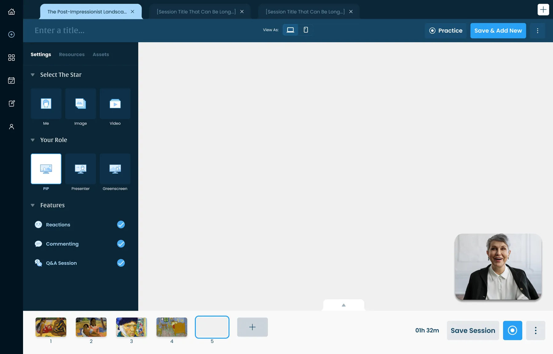This screenshot has height=354, width=553.
Task: Select slide thumbnail 4 bedroom painting
Action: 172,327
